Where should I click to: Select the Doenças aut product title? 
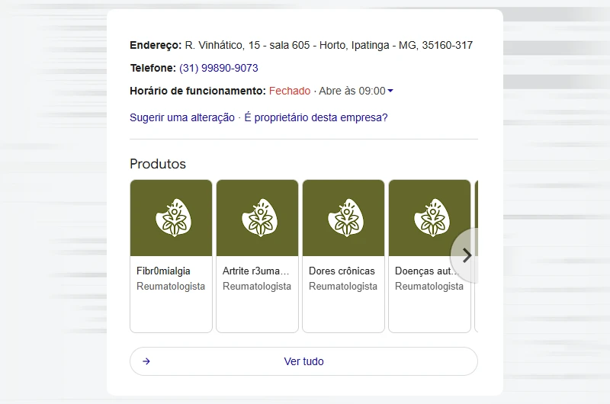(x=425, y=271)
